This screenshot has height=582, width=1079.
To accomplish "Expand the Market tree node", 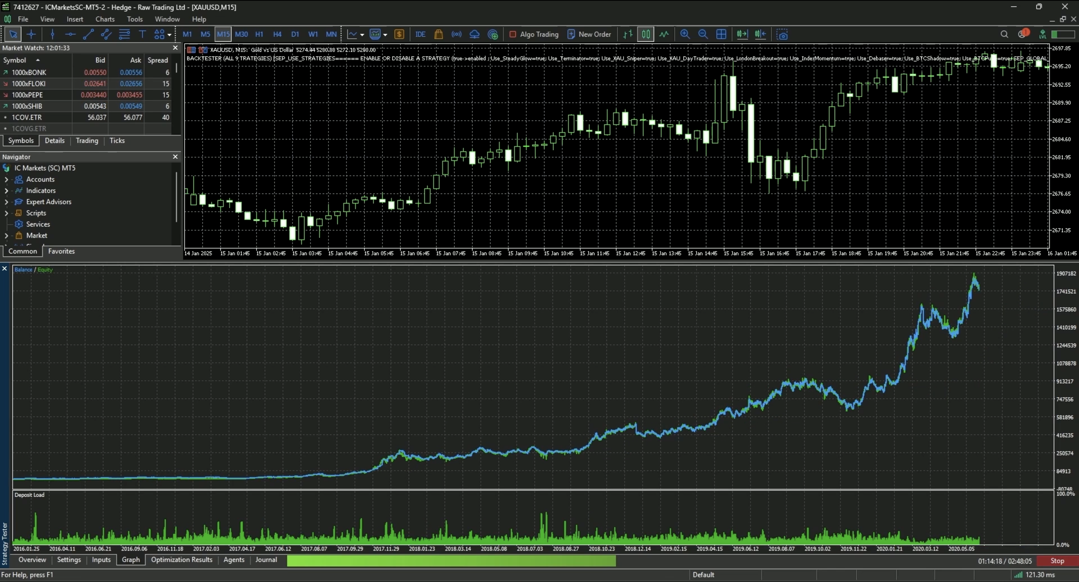I will 6,236.
